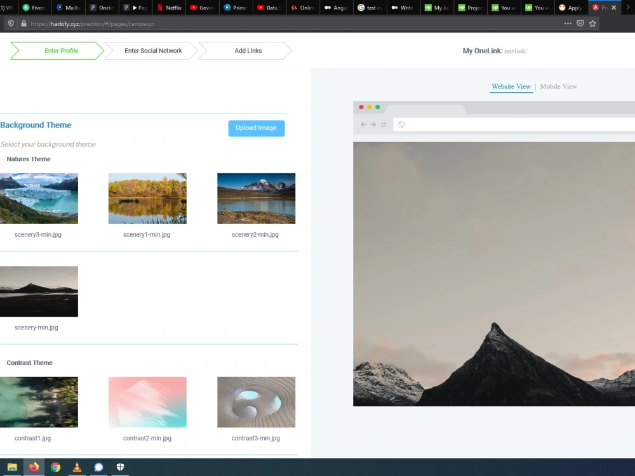Open Windows Security shield in taskbar
The image size is (635, 476).
(120, 467)
